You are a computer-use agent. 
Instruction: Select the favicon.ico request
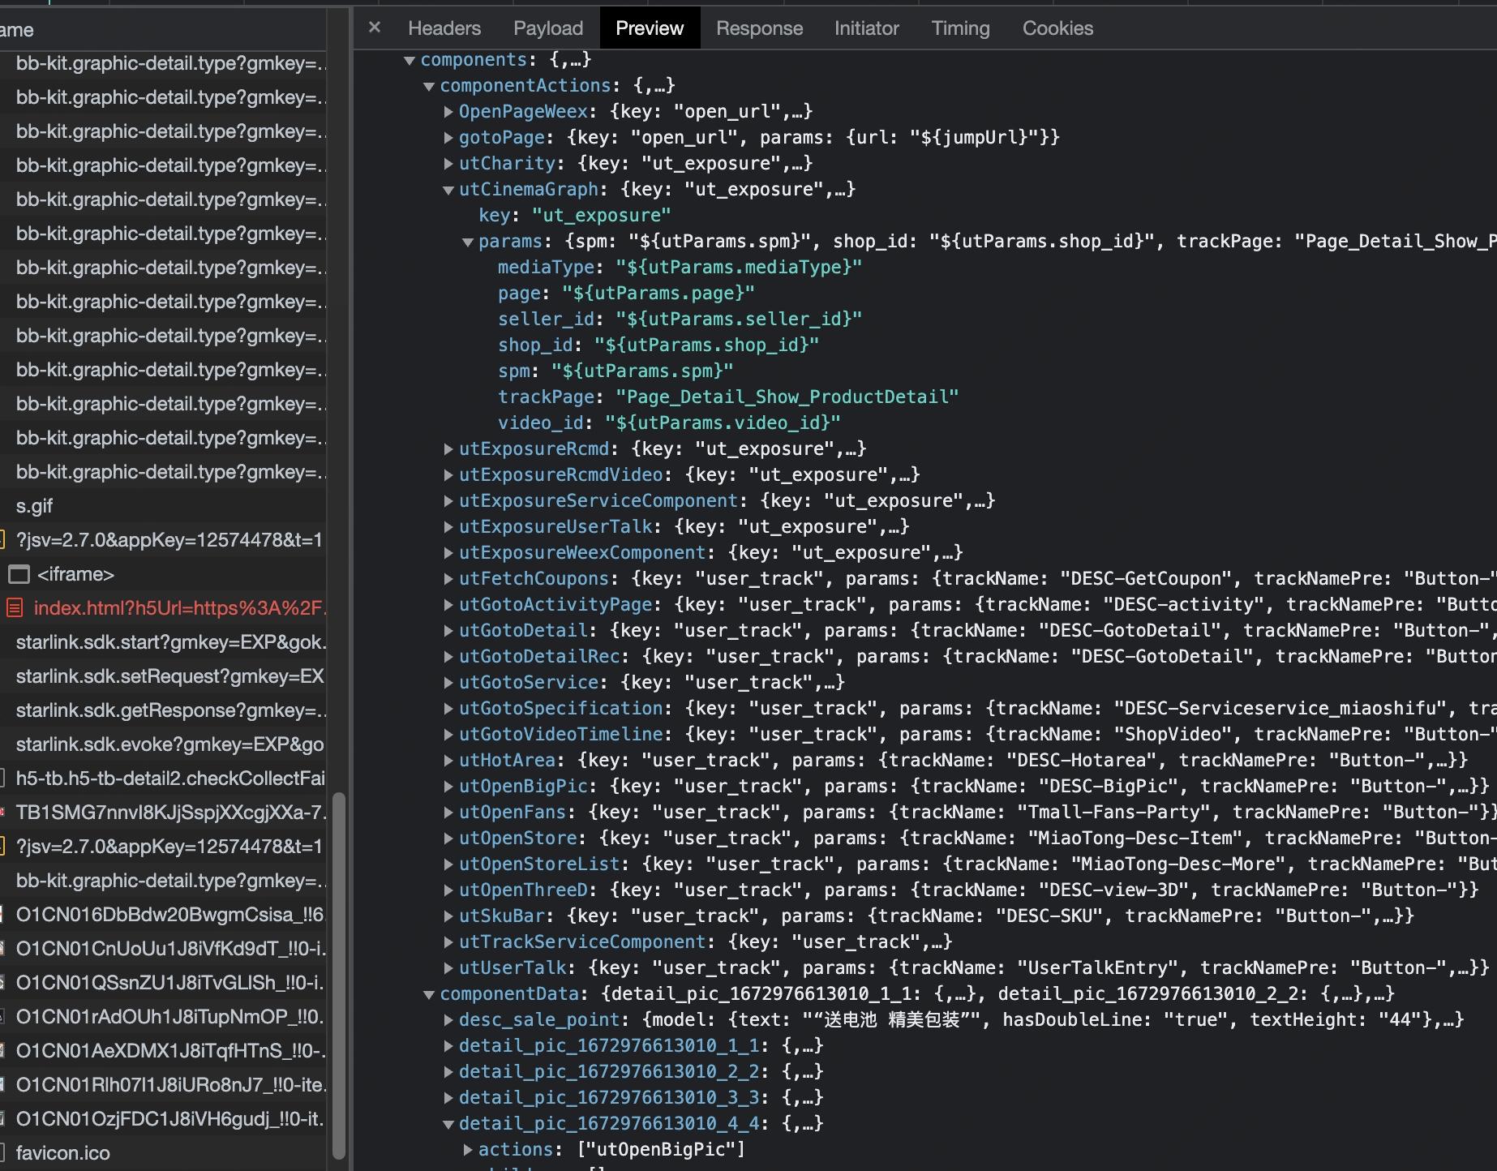[62, 1153]
